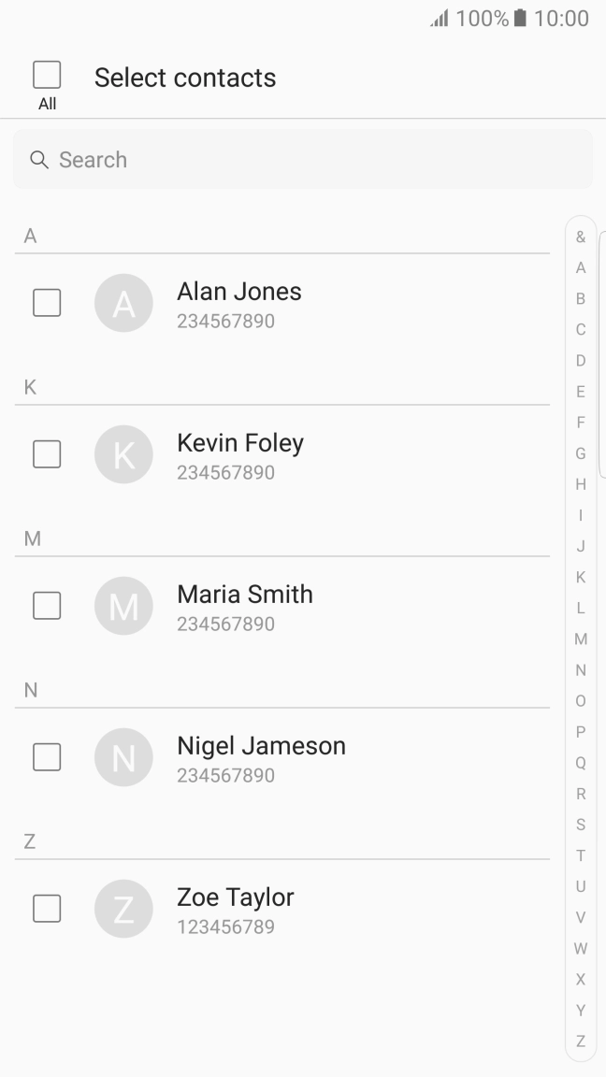
Task: Tap the signal strength icon
Action: click(x=440, y=18)
